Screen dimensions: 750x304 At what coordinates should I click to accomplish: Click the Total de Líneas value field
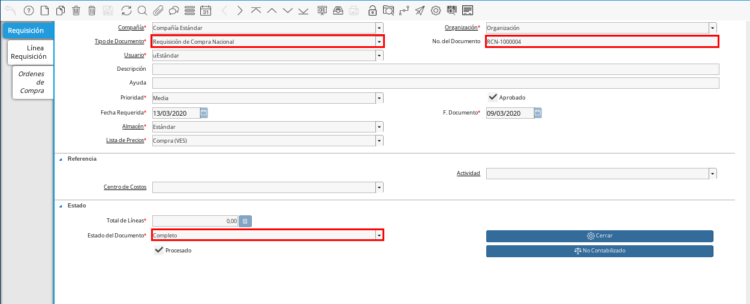[195, 221]
